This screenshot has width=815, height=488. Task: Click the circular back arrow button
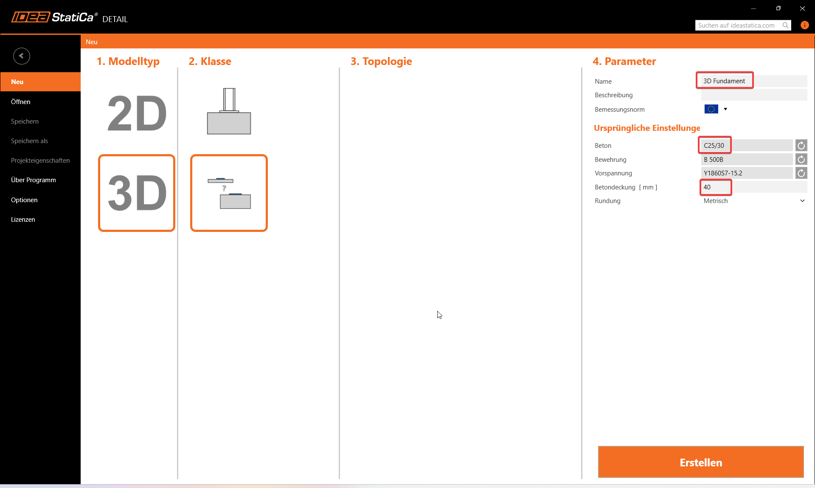tap(21, 56)
